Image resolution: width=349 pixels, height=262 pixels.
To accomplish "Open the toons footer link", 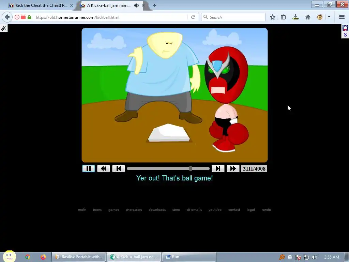I will [97, 210].
